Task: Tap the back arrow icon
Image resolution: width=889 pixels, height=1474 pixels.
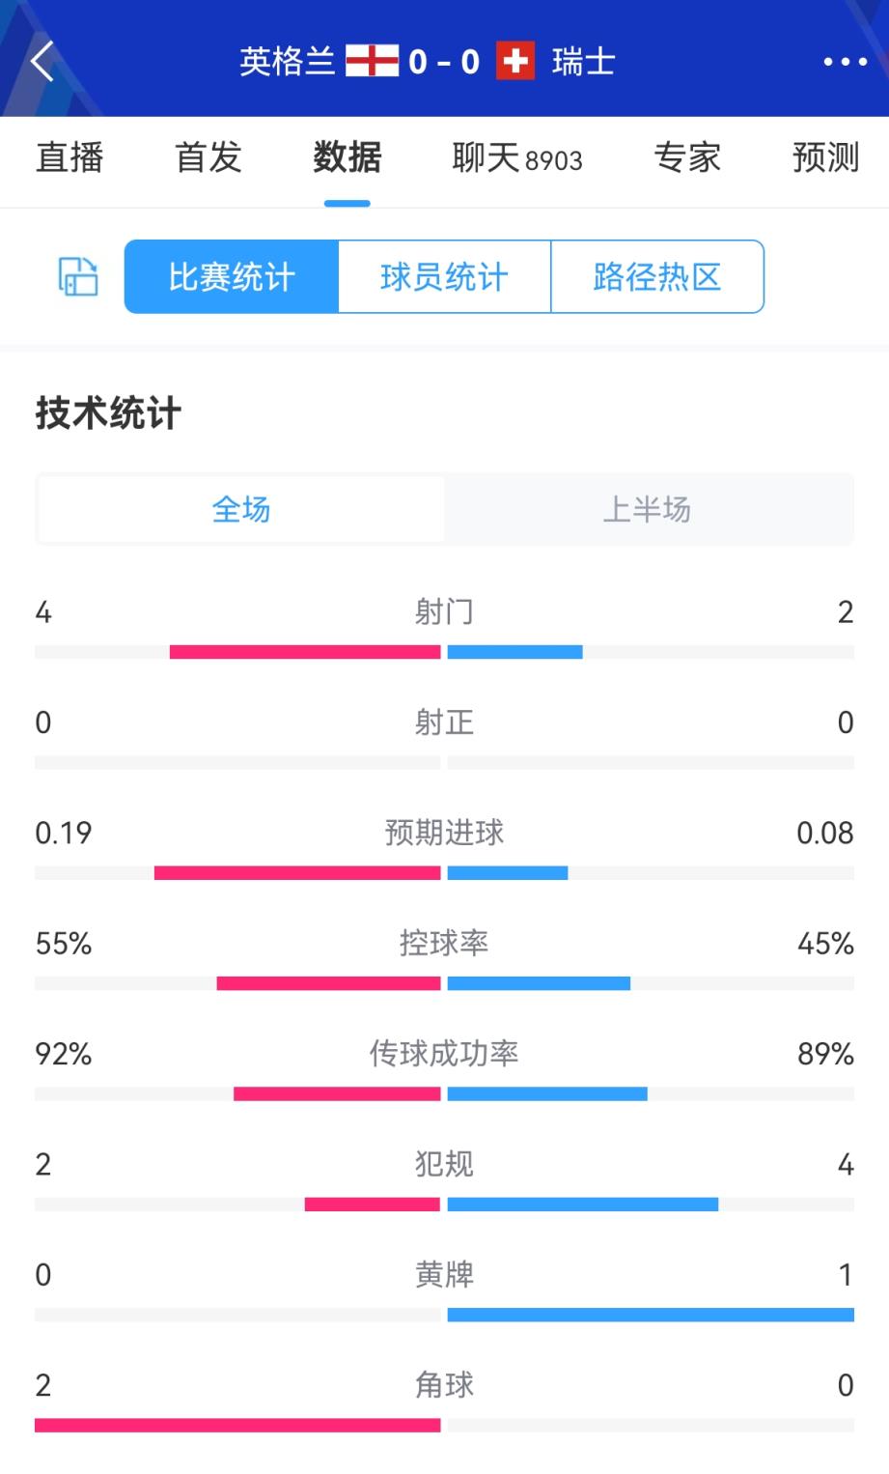Action: [42, 62]
